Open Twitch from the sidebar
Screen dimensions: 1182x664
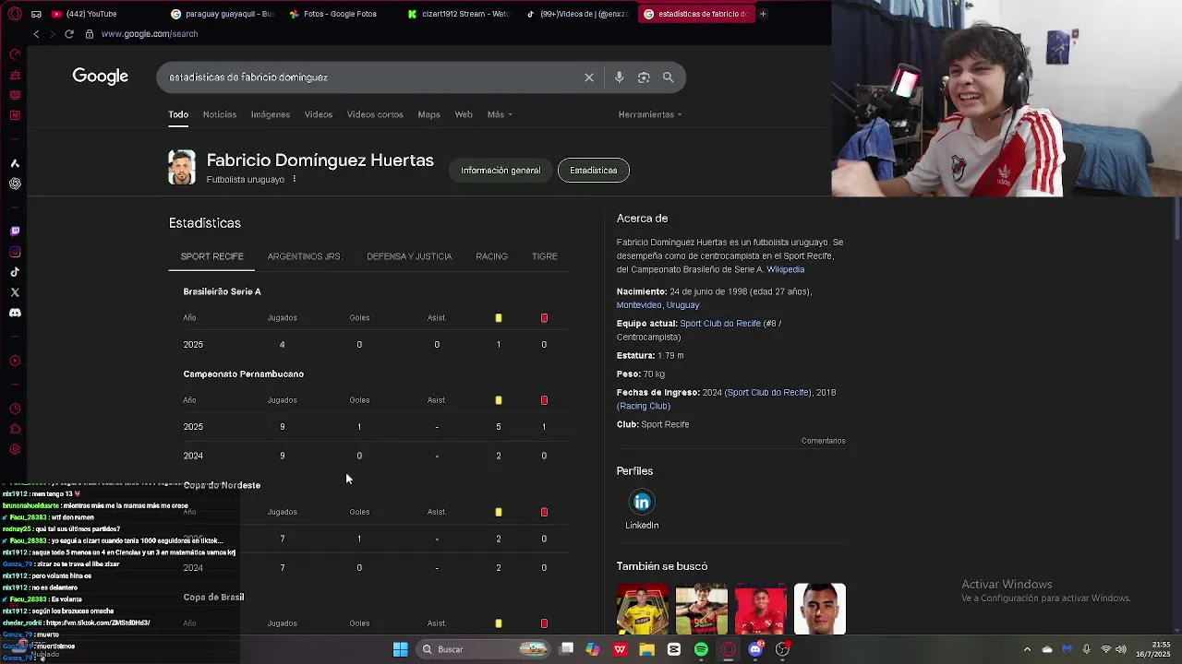15,231
